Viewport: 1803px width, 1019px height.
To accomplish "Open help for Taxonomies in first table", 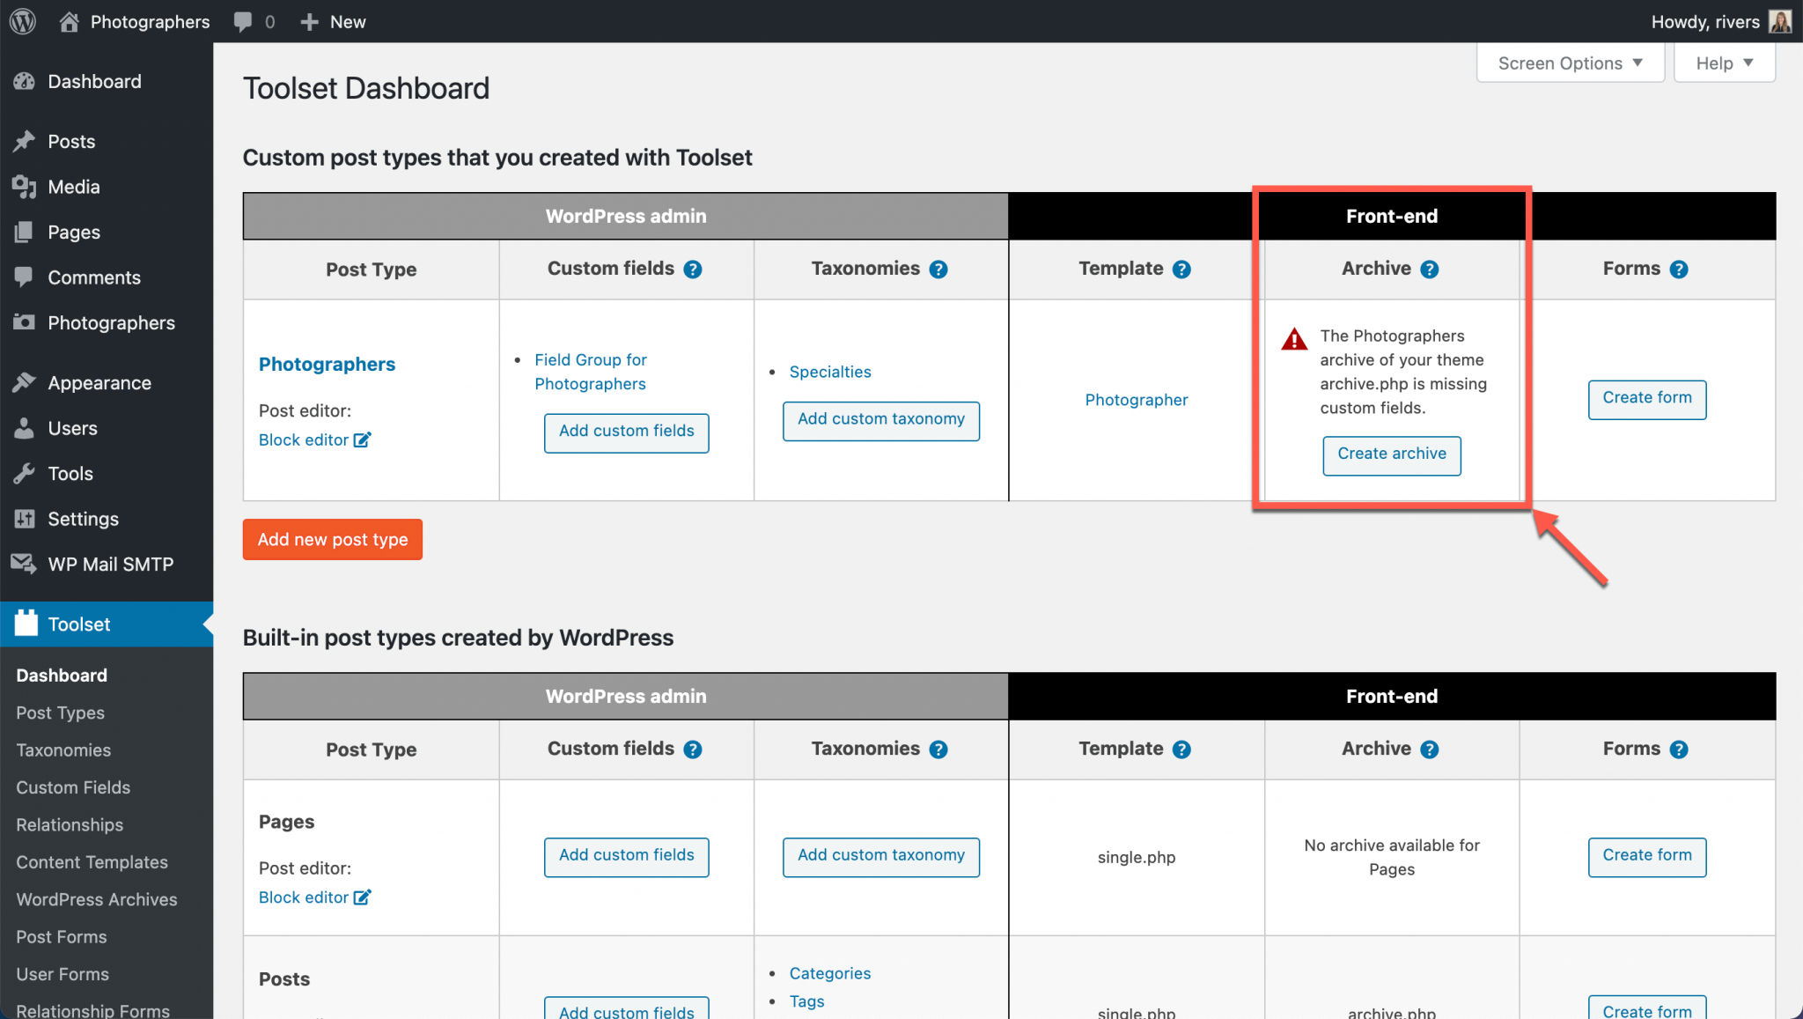I will click(x=938, y=270).
